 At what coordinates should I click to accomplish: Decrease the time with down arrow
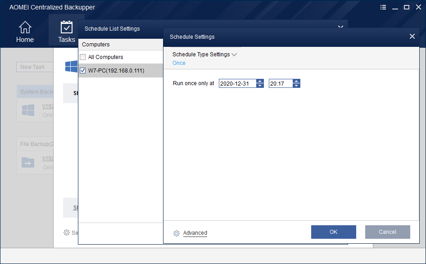(296, 86)
